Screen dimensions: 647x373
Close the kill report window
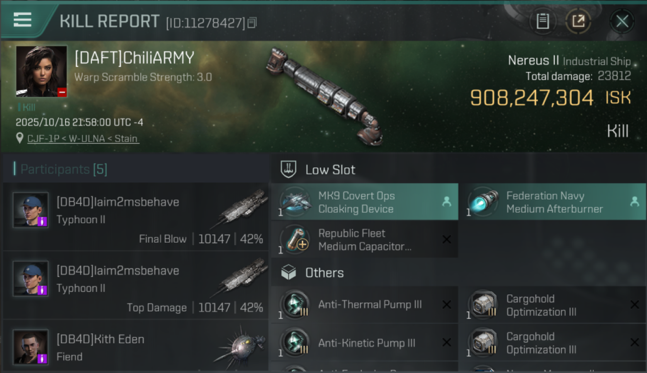tap(622, 21)
